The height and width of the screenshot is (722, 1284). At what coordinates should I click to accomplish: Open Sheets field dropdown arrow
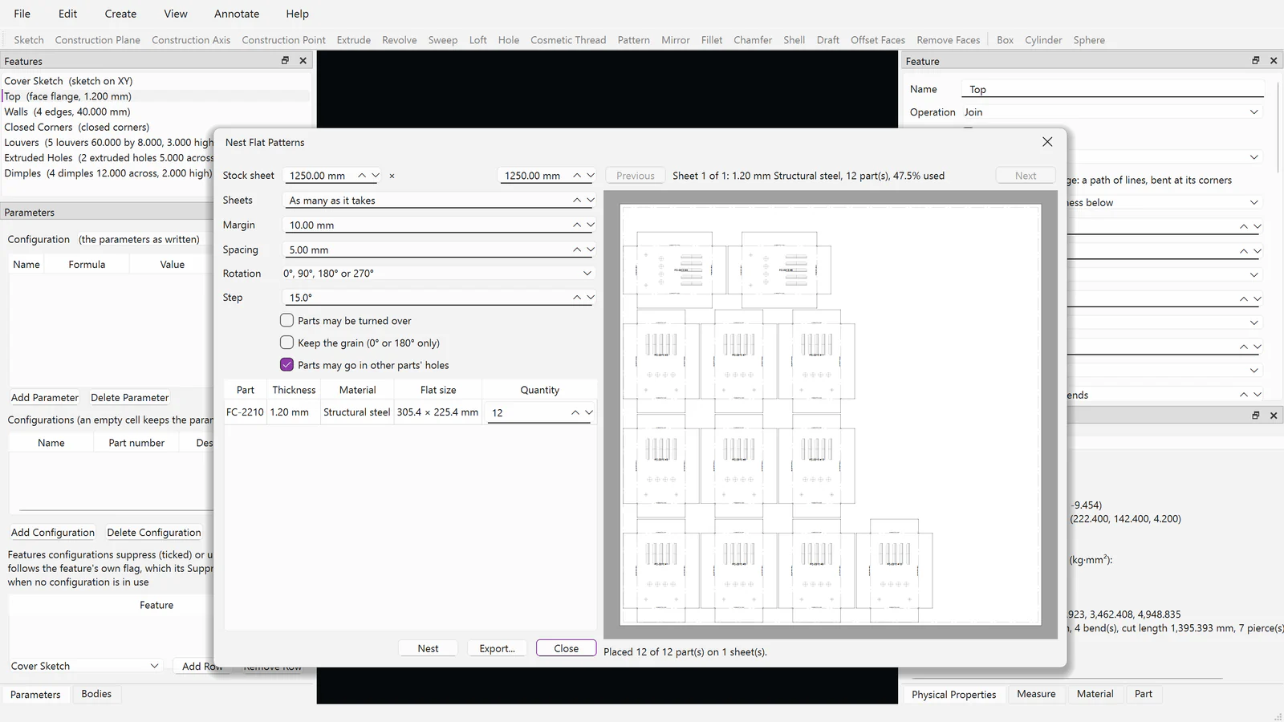(x=591, y=201)
